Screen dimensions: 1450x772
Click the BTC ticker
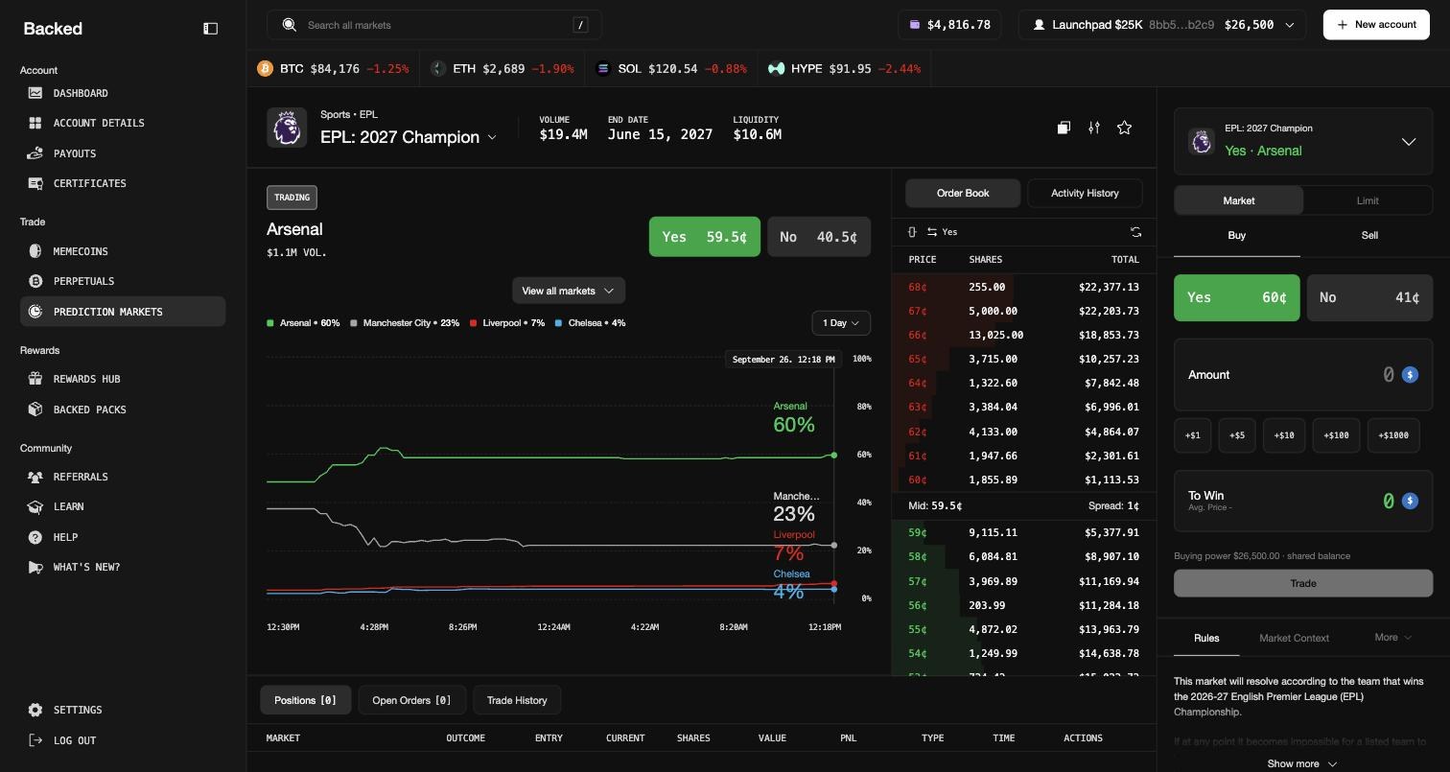click(x=333, y=69)
